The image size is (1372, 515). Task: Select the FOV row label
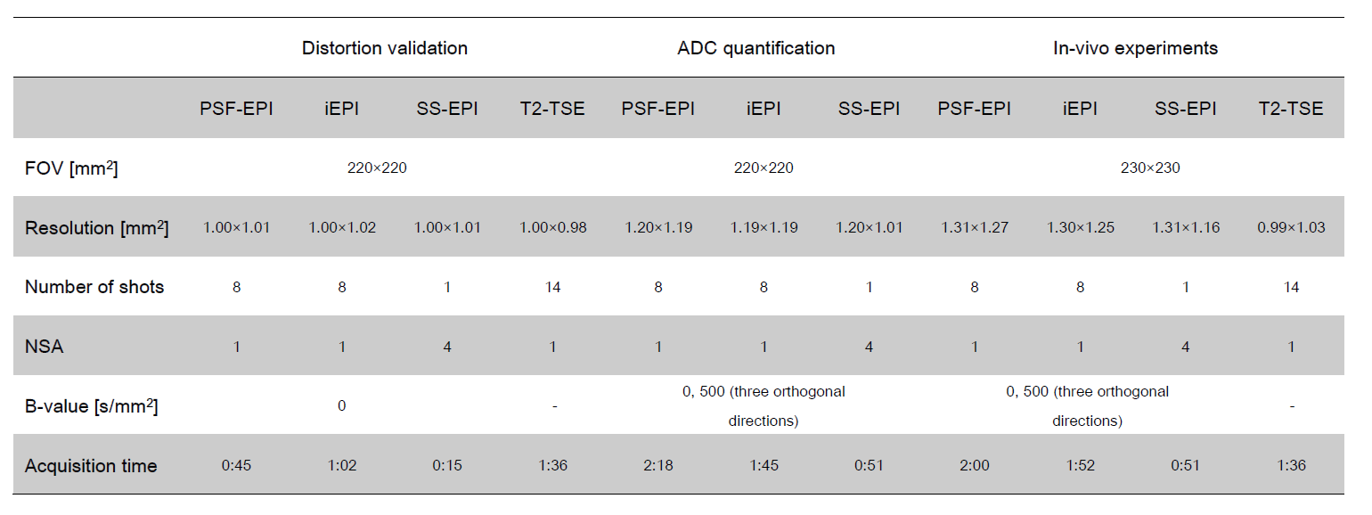tap(71, 168)
